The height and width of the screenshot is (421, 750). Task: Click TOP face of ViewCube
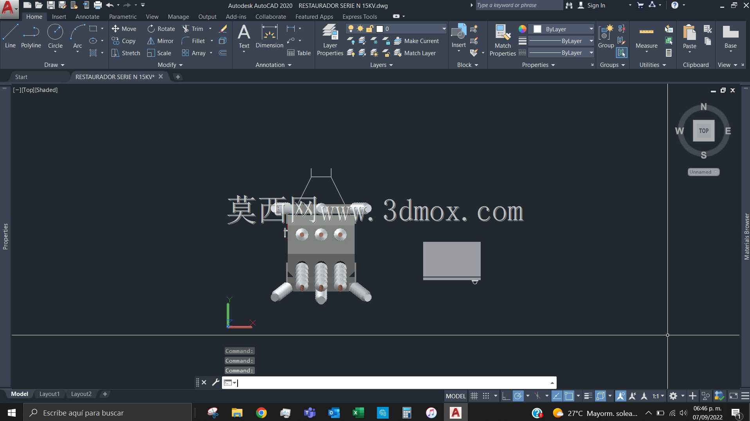tap(703, 131)
